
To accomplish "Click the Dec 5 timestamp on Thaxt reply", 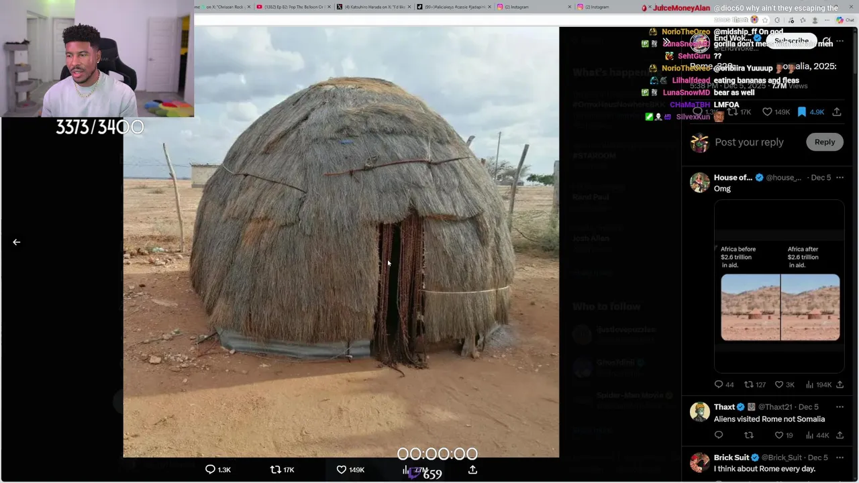I will coord(809,407).
